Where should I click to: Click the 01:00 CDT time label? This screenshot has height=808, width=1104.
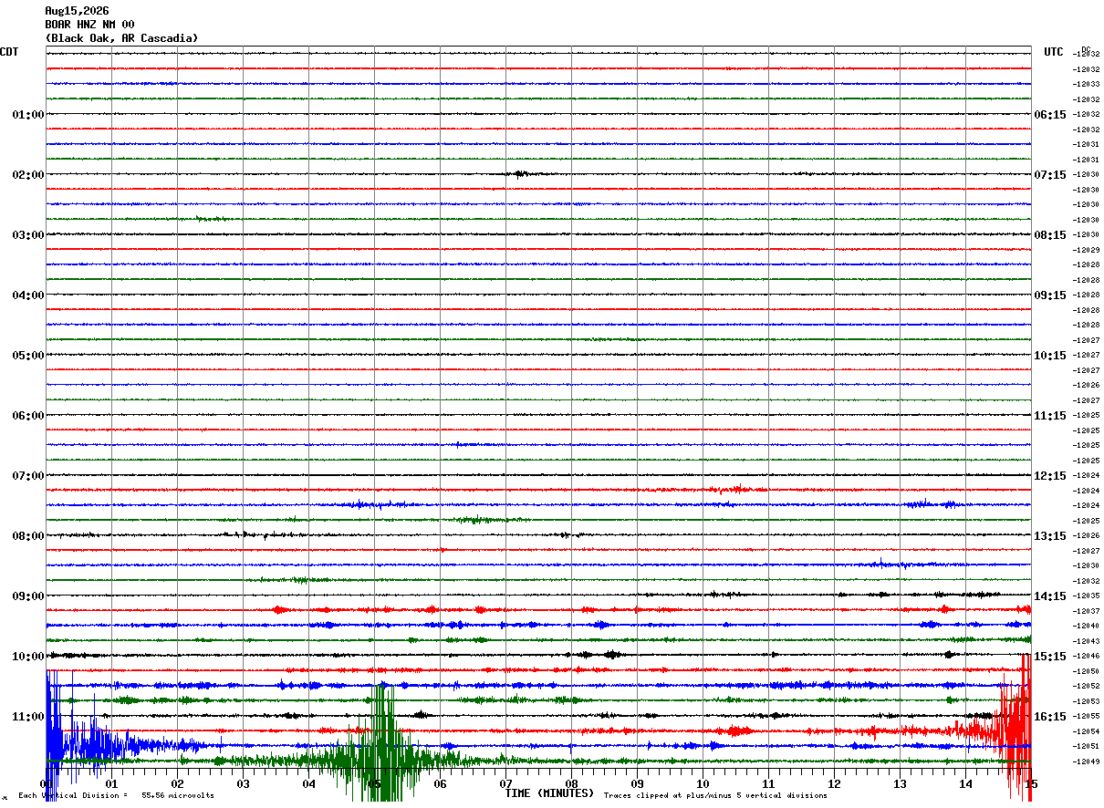tap(27, 115)
